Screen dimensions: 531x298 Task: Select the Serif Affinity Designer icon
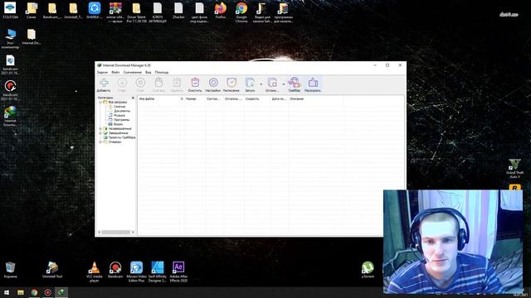click(158, 272)
